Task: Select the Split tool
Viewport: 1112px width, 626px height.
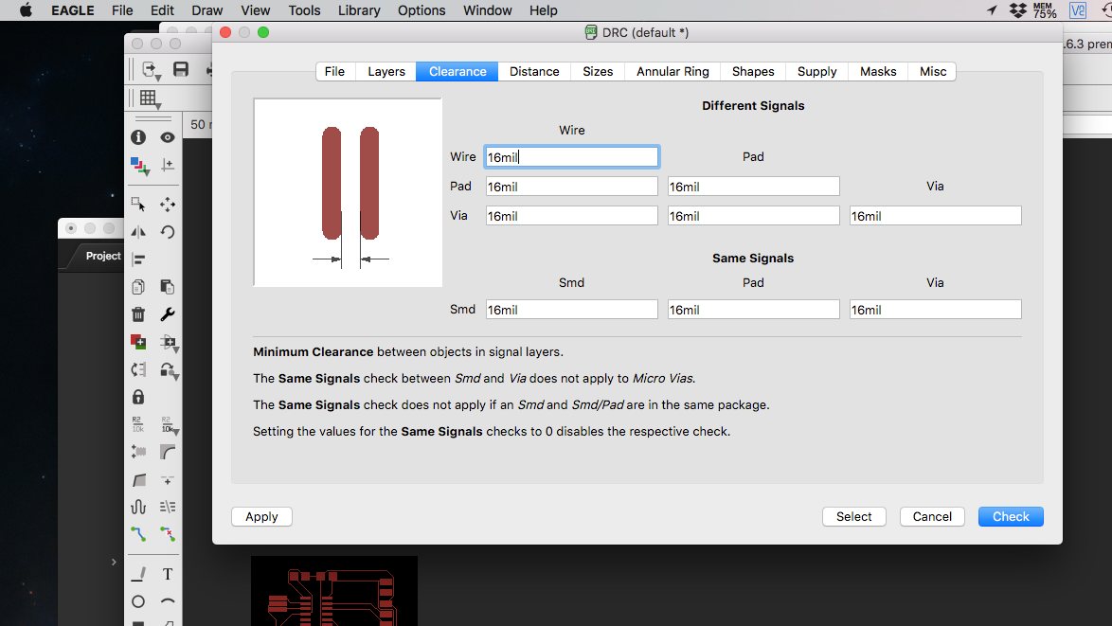Action: [138, 480]
